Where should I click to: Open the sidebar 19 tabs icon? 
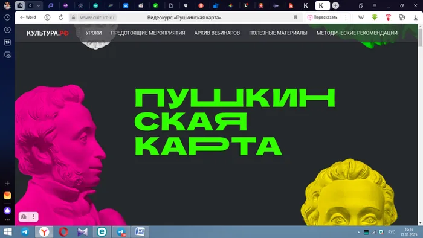pyautogui.click(x=7, y=42)
